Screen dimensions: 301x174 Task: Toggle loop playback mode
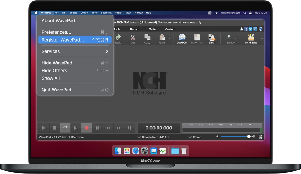(65, 128)
